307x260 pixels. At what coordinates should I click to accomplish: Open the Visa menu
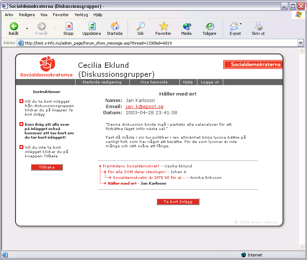43,15
